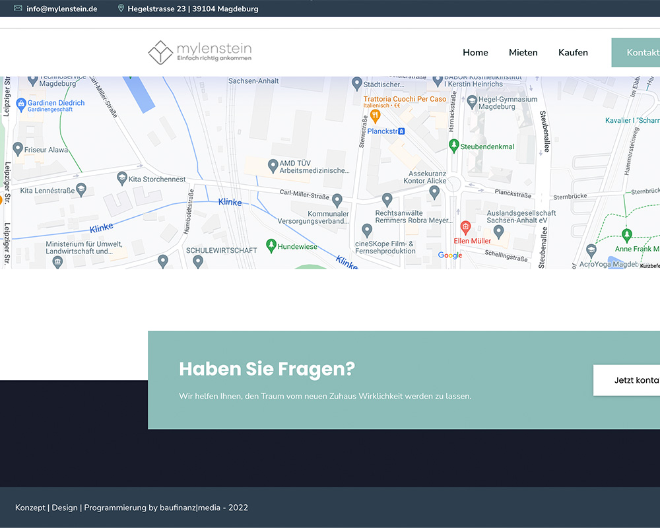This screenshot has width=660, height=528.
Task: Click the Kavalier I Scharnhorst map label
Action: pyautogui.click(x=632, y=120)
